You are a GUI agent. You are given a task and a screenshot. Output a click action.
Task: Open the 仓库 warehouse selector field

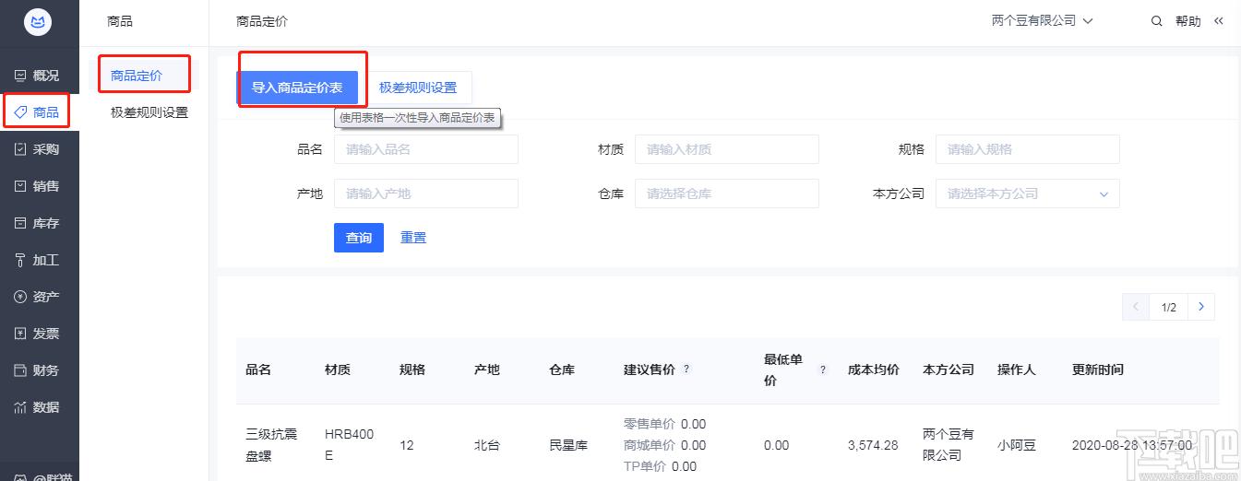(726, 194)
